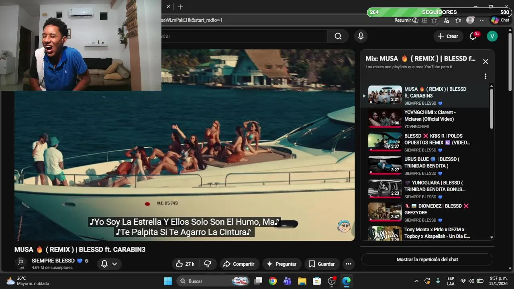Screen dimensions: 514x289
Task: Click the YouTube search magnifier button
Action: coord(338,36)
